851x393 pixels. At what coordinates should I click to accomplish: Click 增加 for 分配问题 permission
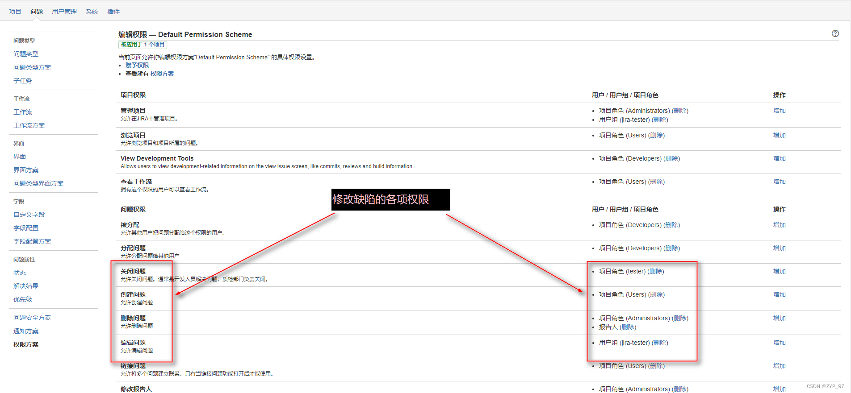779,248
